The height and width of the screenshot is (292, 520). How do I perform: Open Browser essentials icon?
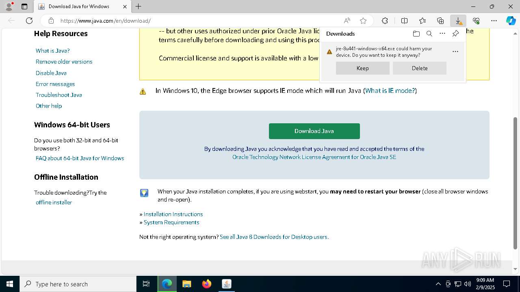click(476, 21)
